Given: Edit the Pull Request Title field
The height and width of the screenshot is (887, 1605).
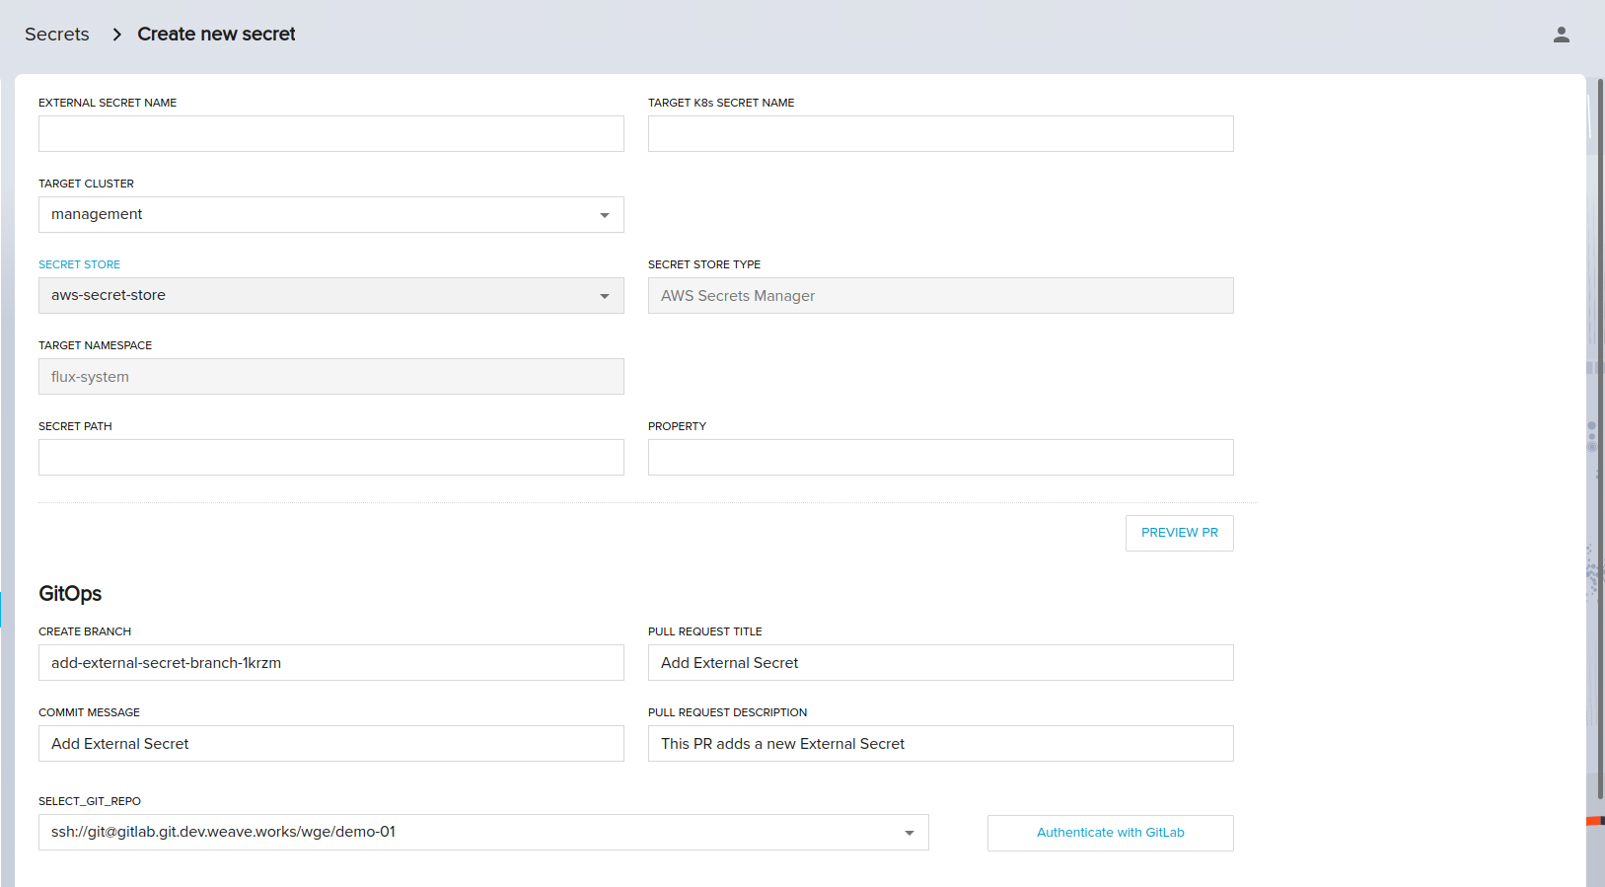Looking at the screenshot, I should click(940, 663).
